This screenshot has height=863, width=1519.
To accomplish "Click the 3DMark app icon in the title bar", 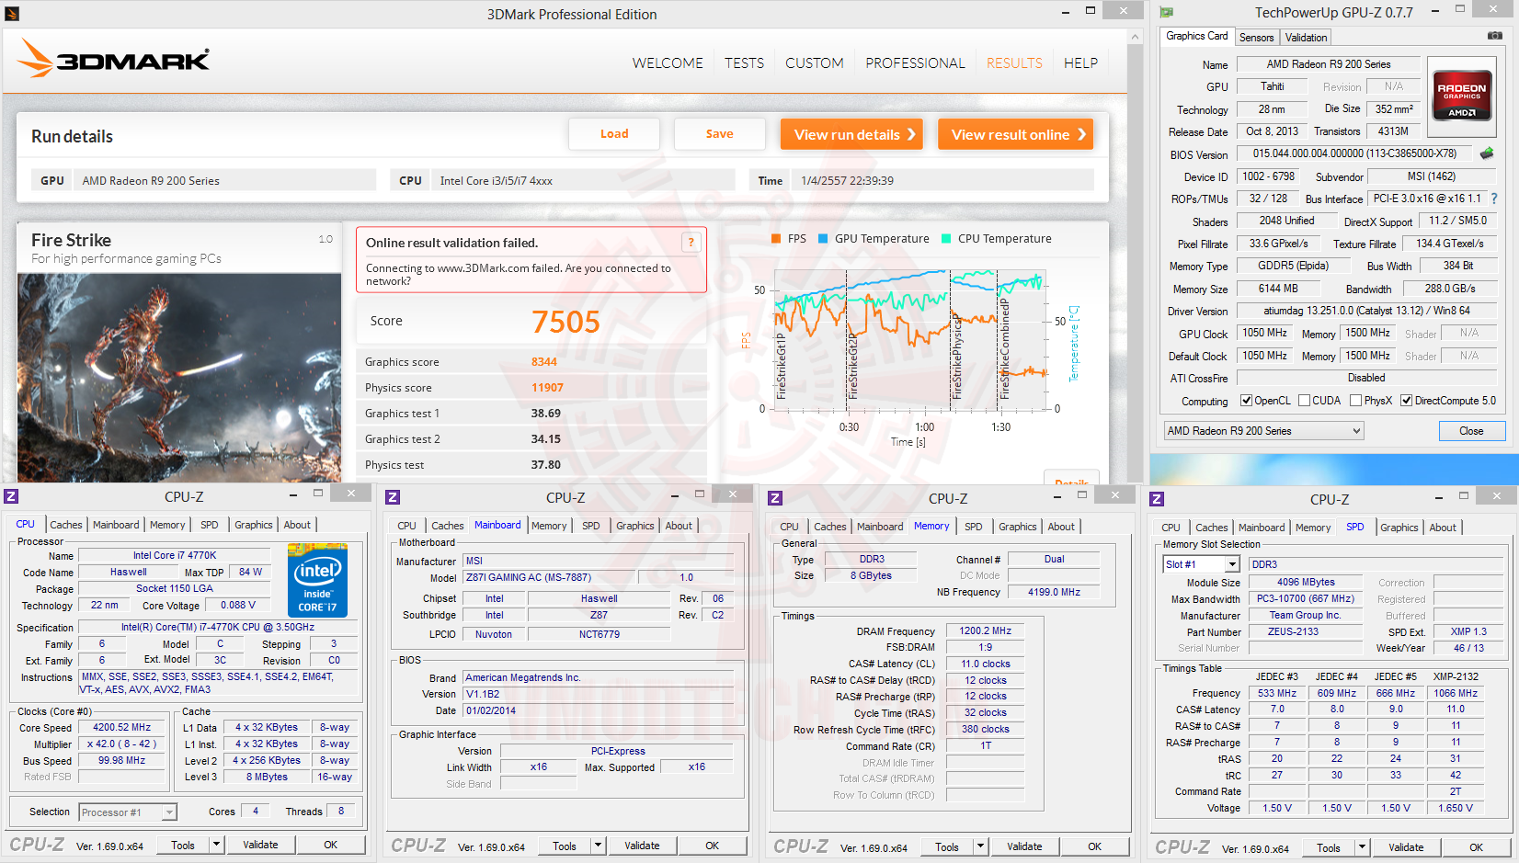I will 12,13.
